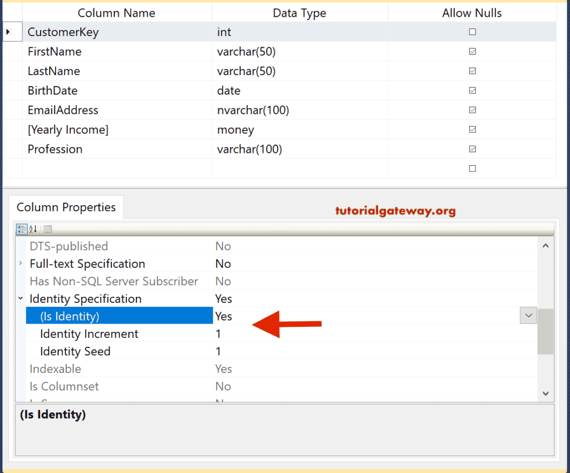Screen dimensions: 570x473
Task: Click the scrollbar down arrow
Action: pos(546,393)
